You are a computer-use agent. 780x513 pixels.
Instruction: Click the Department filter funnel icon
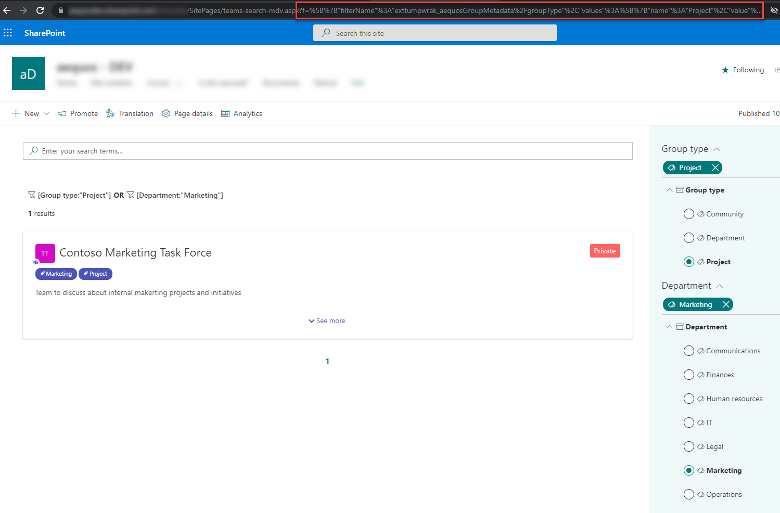(131, 195)
